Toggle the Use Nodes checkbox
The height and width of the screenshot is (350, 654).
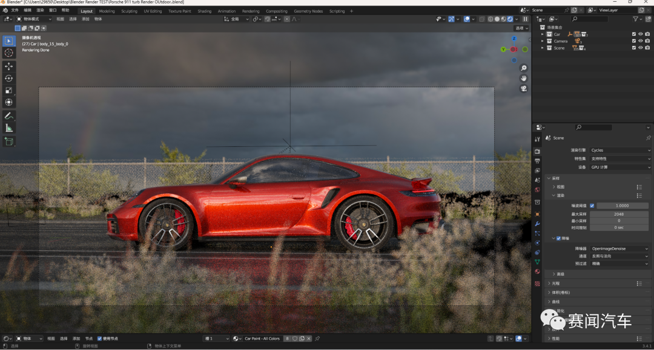[99, 339]
